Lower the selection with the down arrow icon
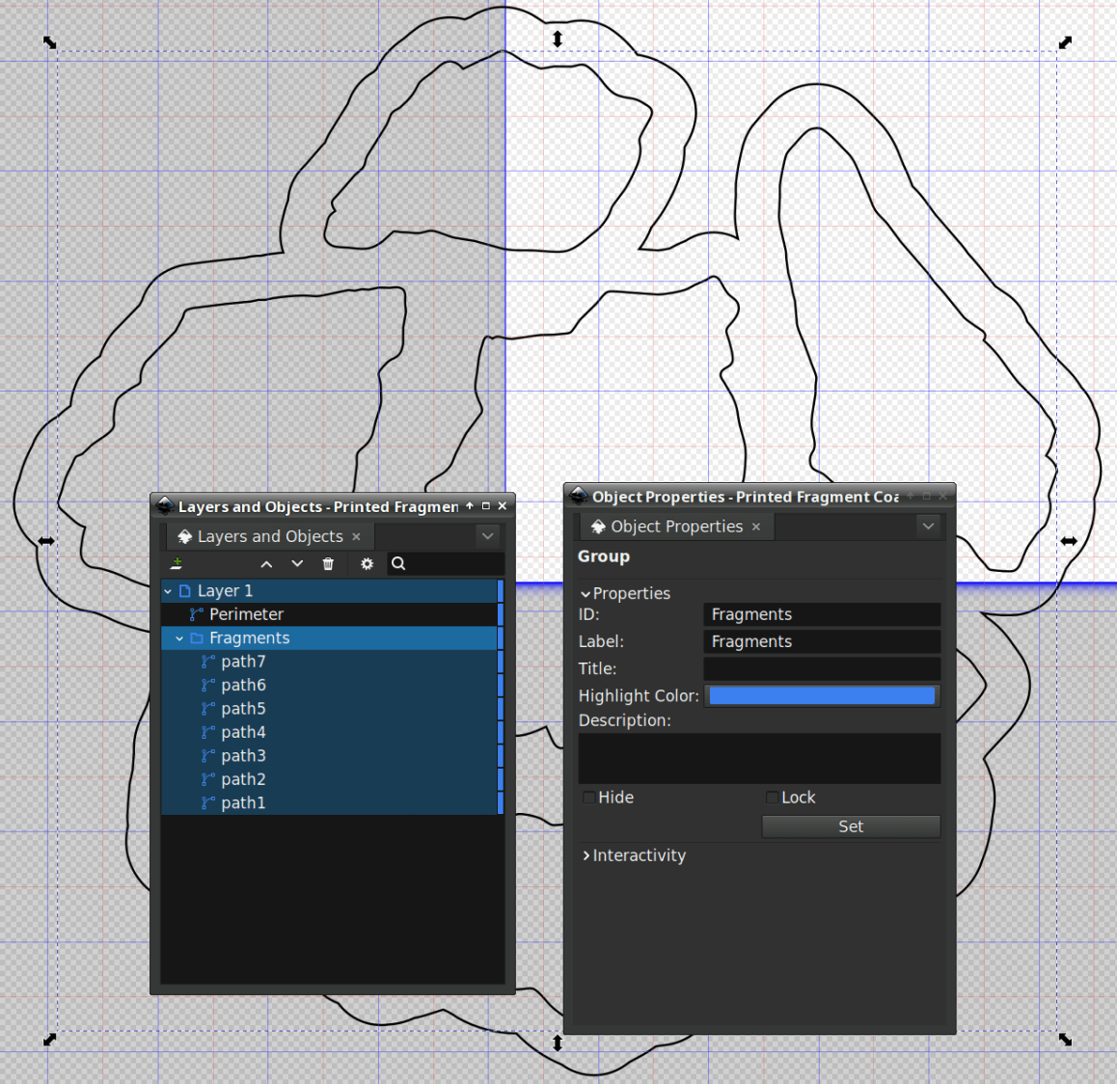 point(297,563)
